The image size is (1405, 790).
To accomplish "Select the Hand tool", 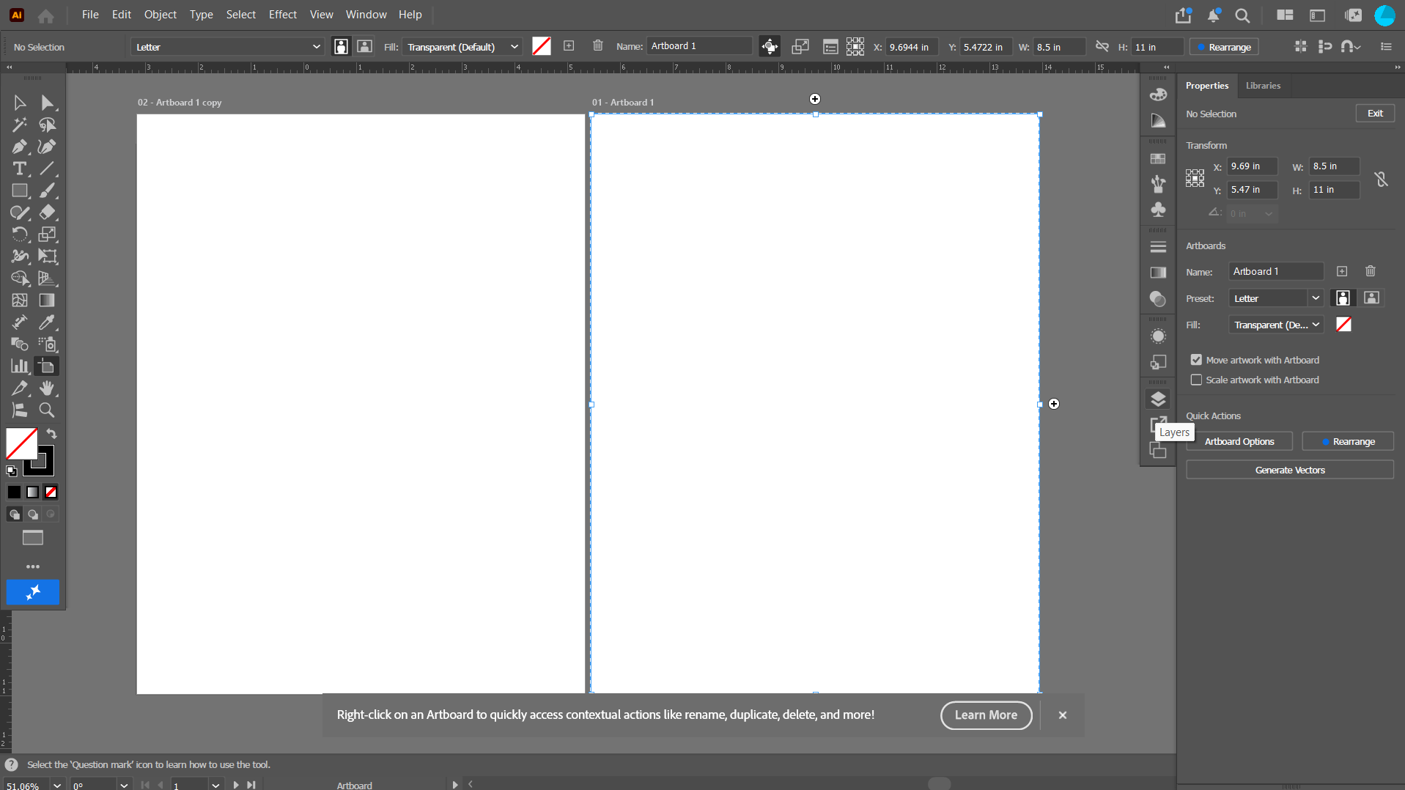I will [x=47, y=388].
